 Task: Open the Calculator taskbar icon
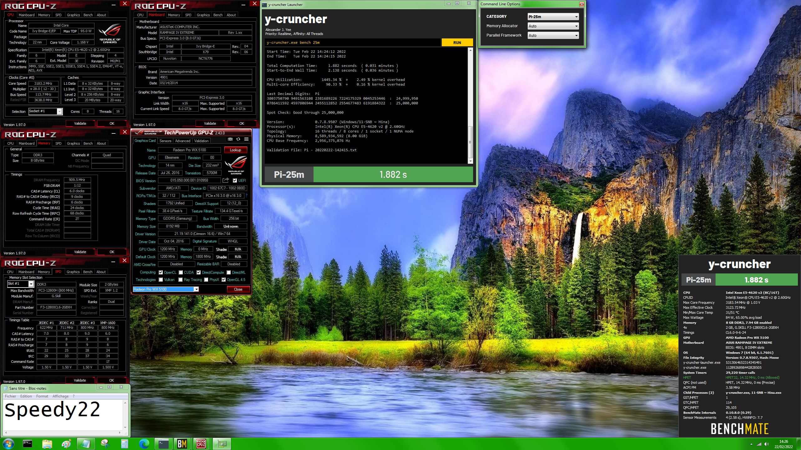(125, 444)
